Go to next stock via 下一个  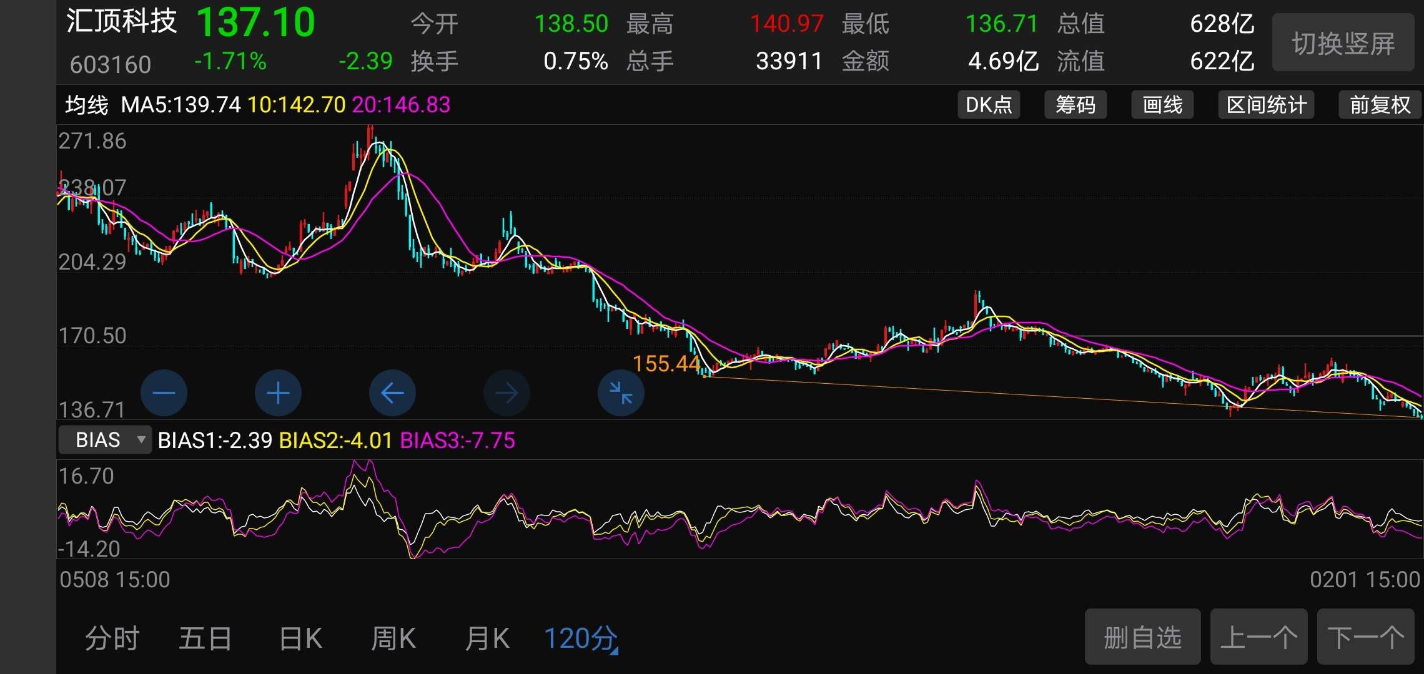coord(1365,637)
